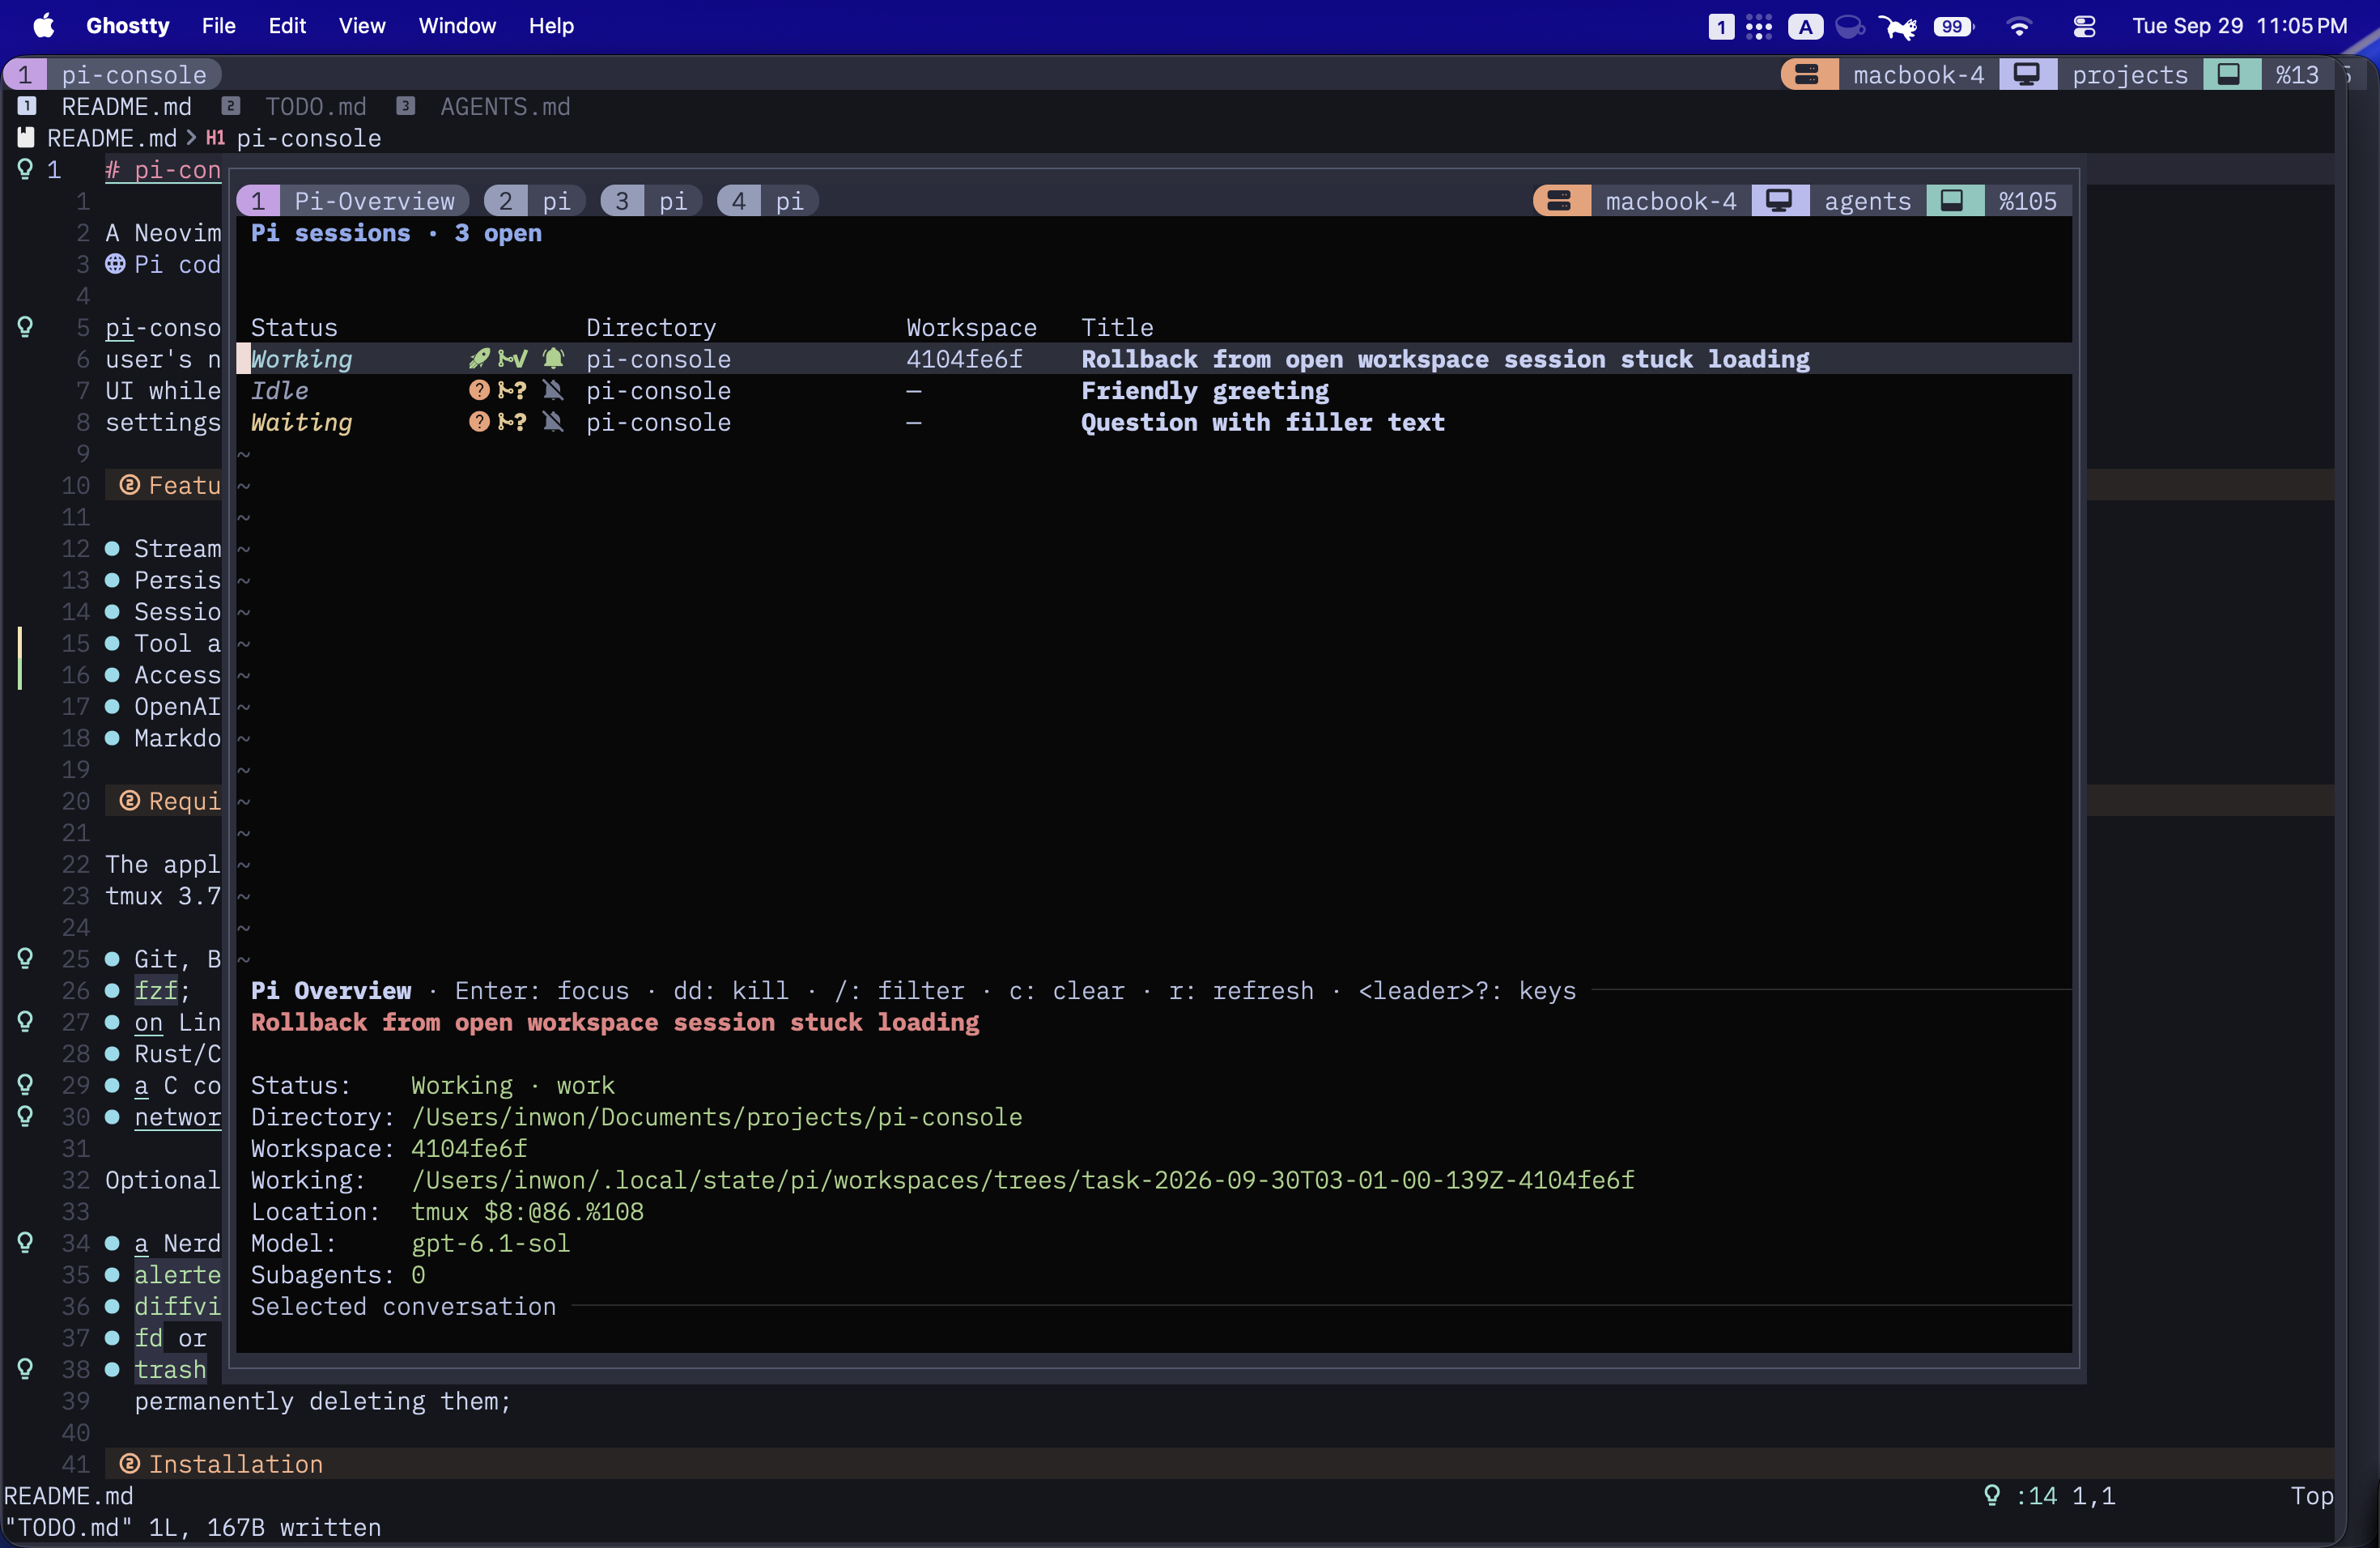Click the git branch icon in the Working row
The width and height of the screenshot is (2380, 1548).
point(512,358)
